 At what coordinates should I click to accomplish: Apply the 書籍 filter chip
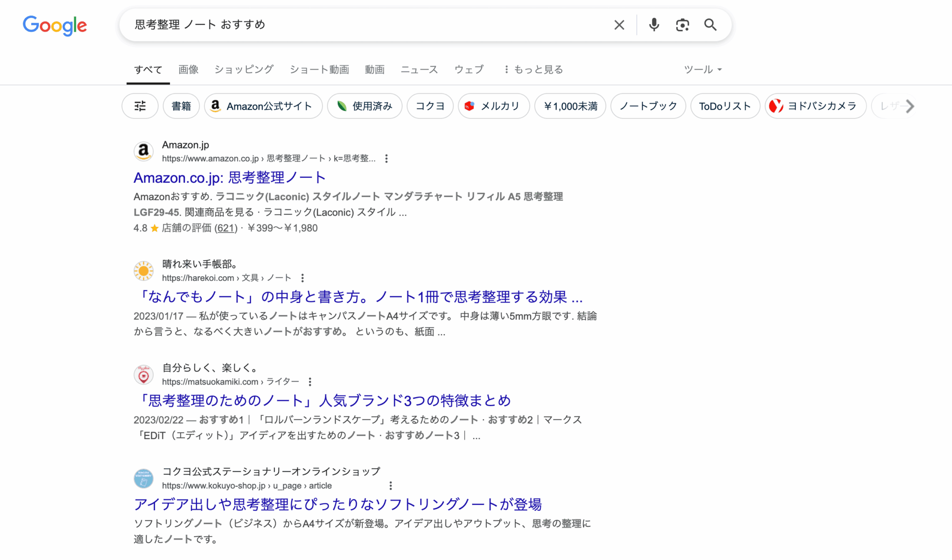tap(181, 106)
